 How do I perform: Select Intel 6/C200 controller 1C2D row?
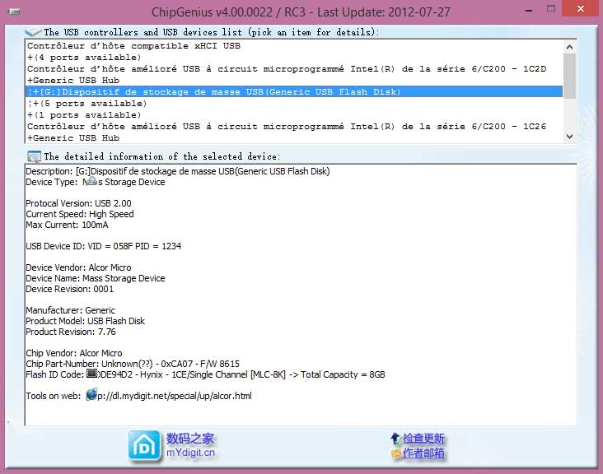[294, 69]
